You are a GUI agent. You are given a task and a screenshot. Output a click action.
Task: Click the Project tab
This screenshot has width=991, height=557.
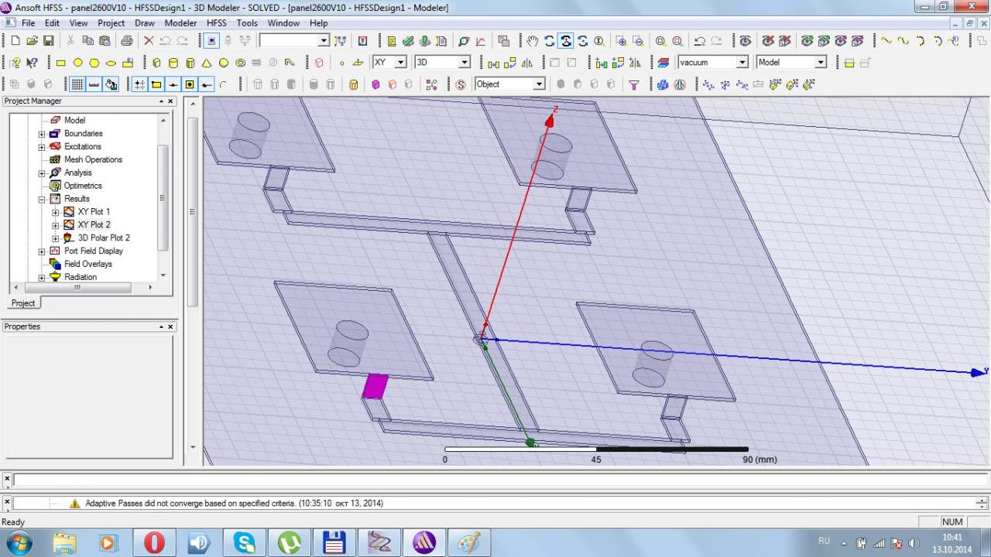point(23,303)
